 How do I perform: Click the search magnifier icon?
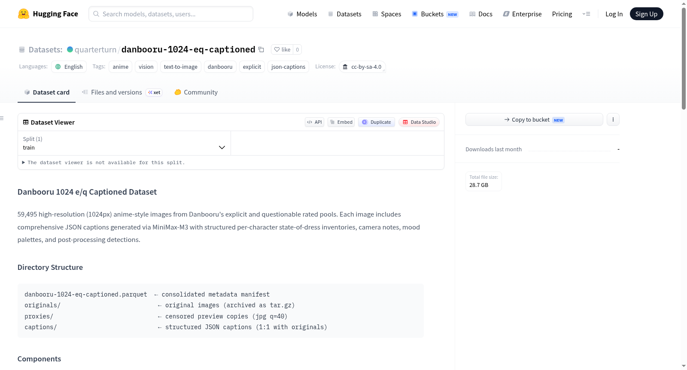coord(97,14)
